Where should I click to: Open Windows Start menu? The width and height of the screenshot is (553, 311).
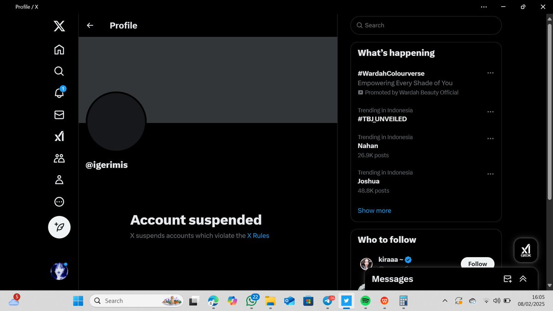pos(78,301)
